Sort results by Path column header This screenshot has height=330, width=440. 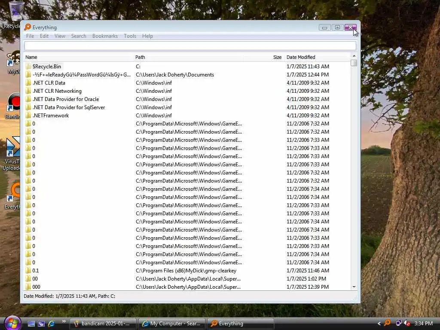188,57
